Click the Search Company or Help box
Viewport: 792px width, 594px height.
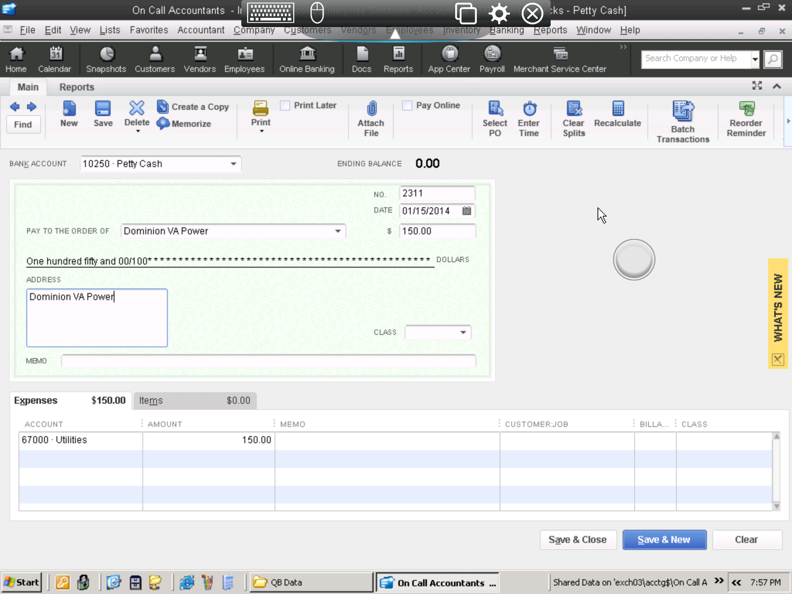coord(696,59)
